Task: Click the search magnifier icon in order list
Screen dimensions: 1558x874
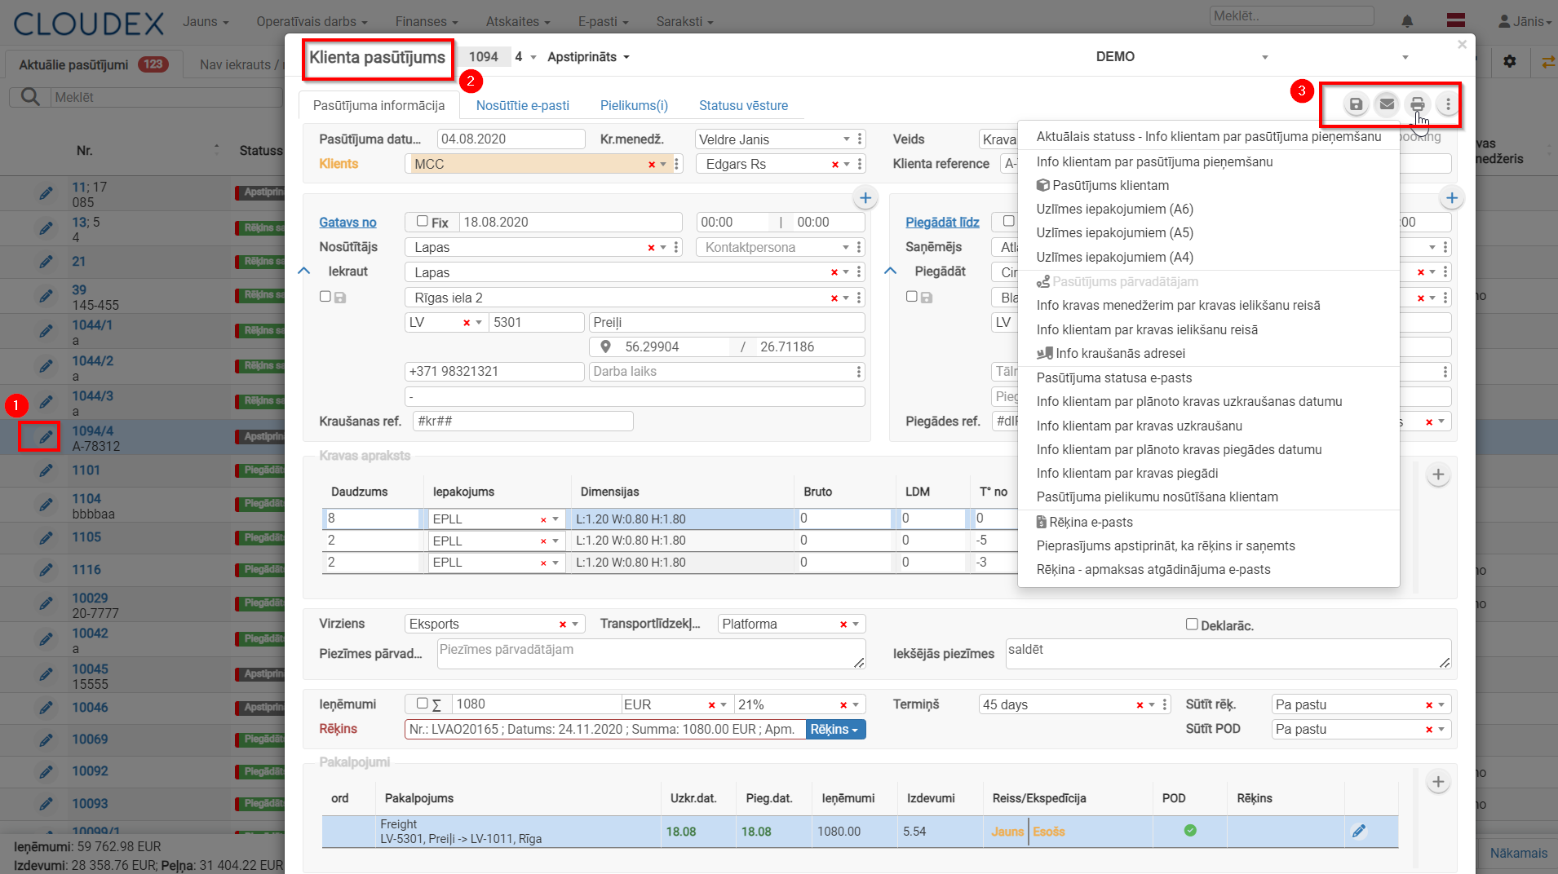Action: pyautogui.click(x=30, y=97)
